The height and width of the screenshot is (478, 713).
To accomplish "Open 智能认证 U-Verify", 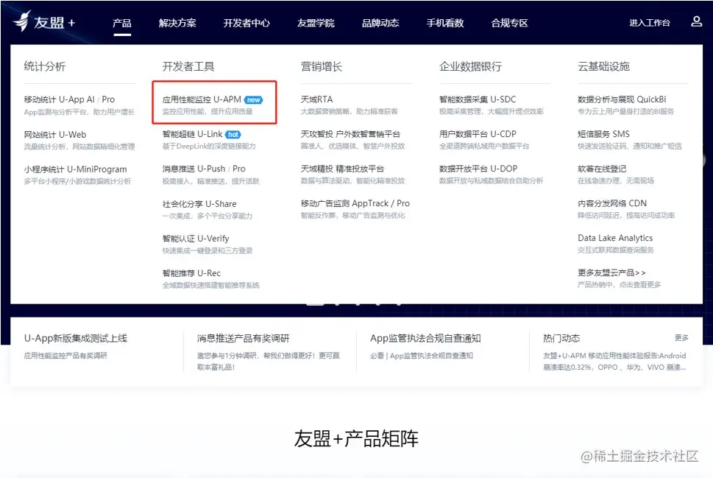I will (x=196, y=238).
